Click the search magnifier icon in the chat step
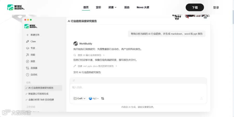The height and width of the screenshot is (117, 234). [x=75, y=55]
